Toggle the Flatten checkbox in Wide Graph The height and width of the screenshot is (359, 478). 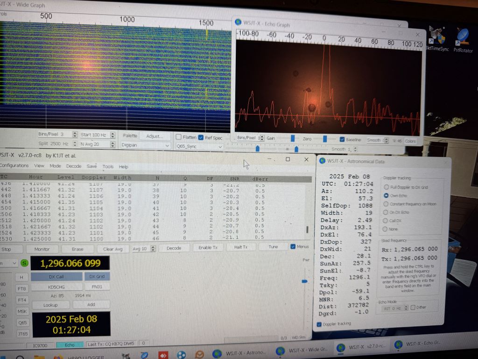[x=179, y=137]
